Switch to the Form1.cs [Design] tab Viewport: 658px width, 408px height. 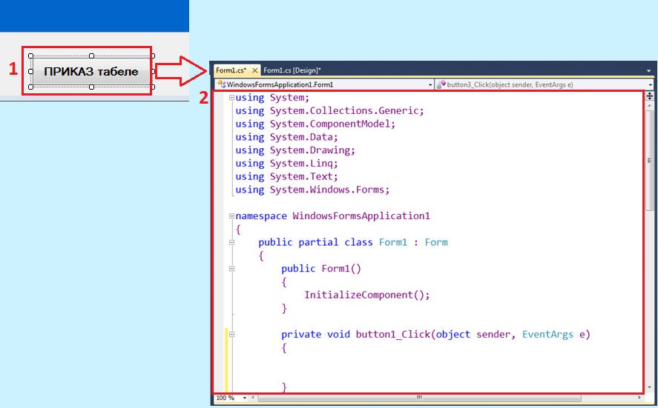pyautogui.click(x=292, y=70)
